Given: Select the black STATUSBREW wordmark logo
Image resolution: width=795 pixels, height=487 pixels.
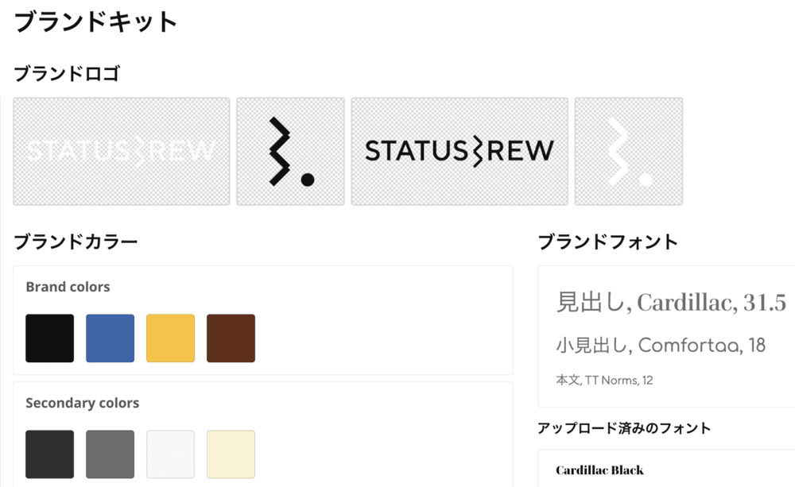Looking at the screenshot, I should pos(460,151).
